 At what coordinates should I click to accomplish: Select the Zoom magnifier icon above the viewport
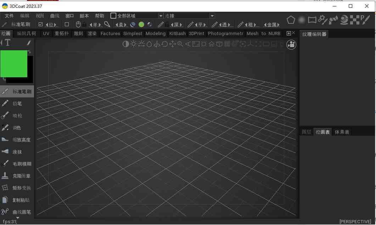181,44
